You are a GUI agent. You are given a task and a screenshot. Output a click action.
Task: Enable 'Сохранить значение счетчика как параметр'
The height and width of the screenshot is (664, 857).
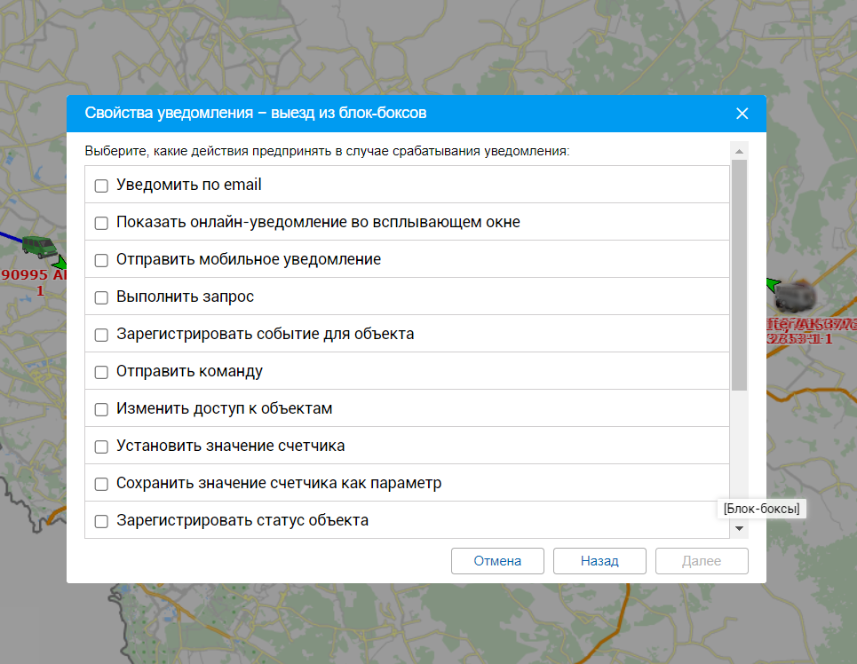101,484
